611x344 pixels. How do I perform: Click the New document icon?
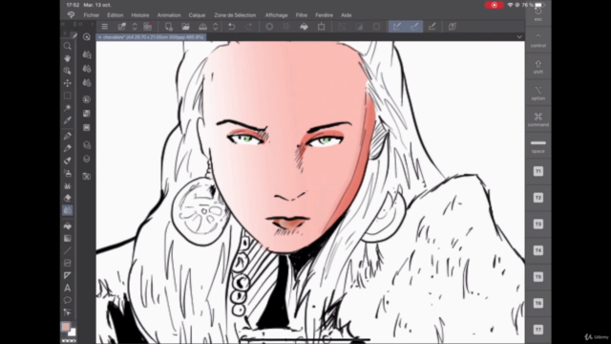click(168, 27)
